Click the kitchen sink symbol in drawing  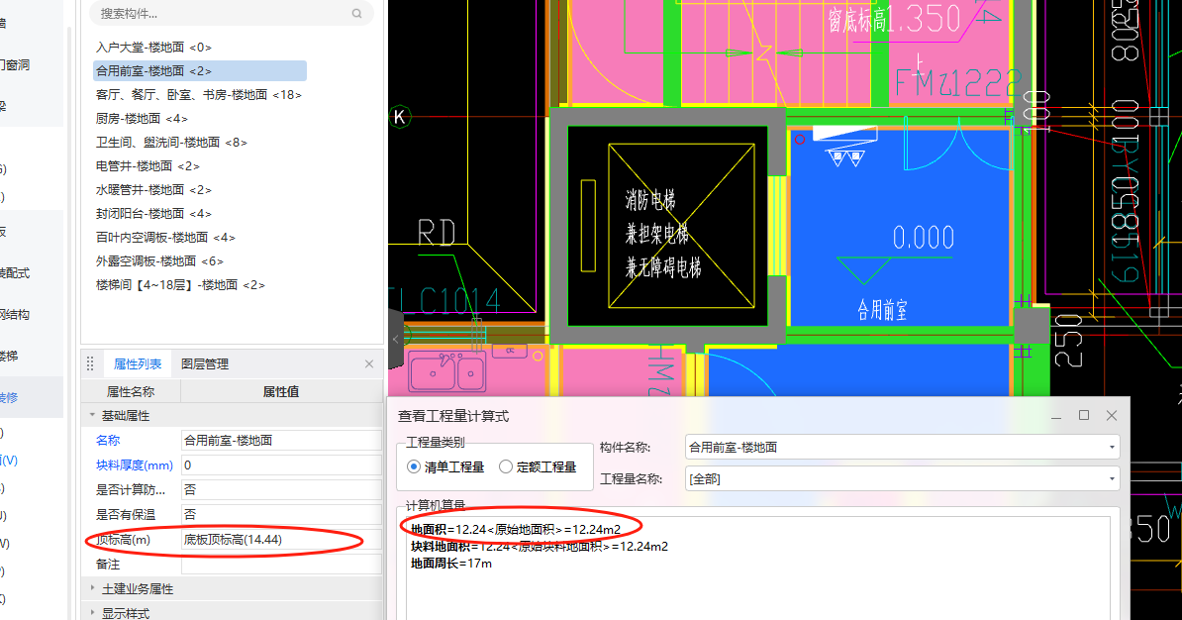pos(446,371)
